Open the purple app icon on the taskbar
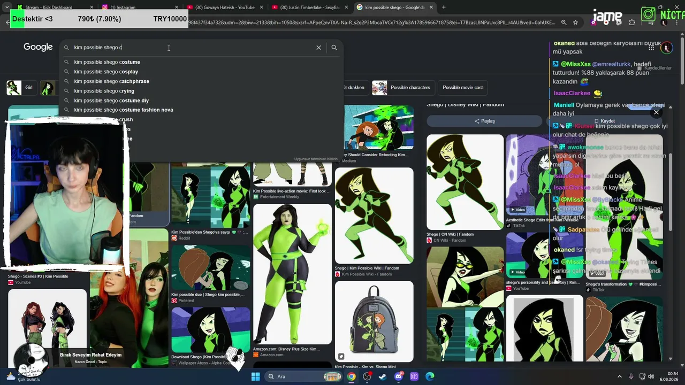This screenshot has width=685, height=385. (414, 376)
